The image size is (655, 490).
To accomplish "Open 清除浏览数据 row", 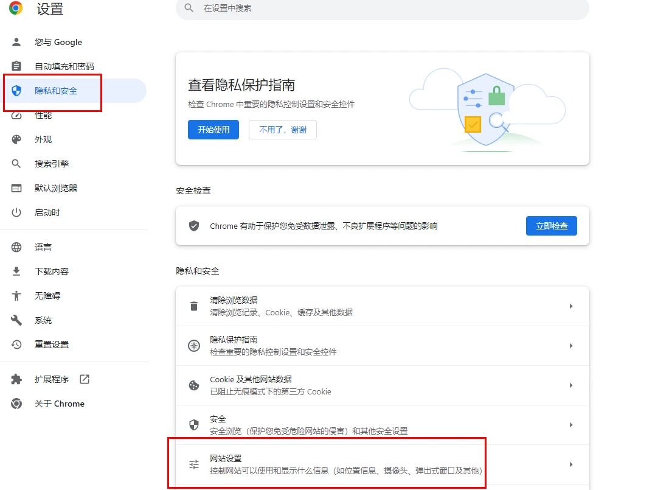I will click(382, 306).
